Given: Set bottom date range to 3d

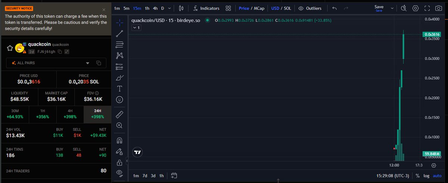Looking at the screenshot, I should tap(153, 176).
